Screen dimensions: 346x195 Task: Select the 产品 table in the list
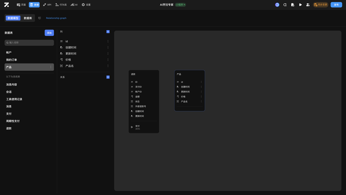(29, 67)
